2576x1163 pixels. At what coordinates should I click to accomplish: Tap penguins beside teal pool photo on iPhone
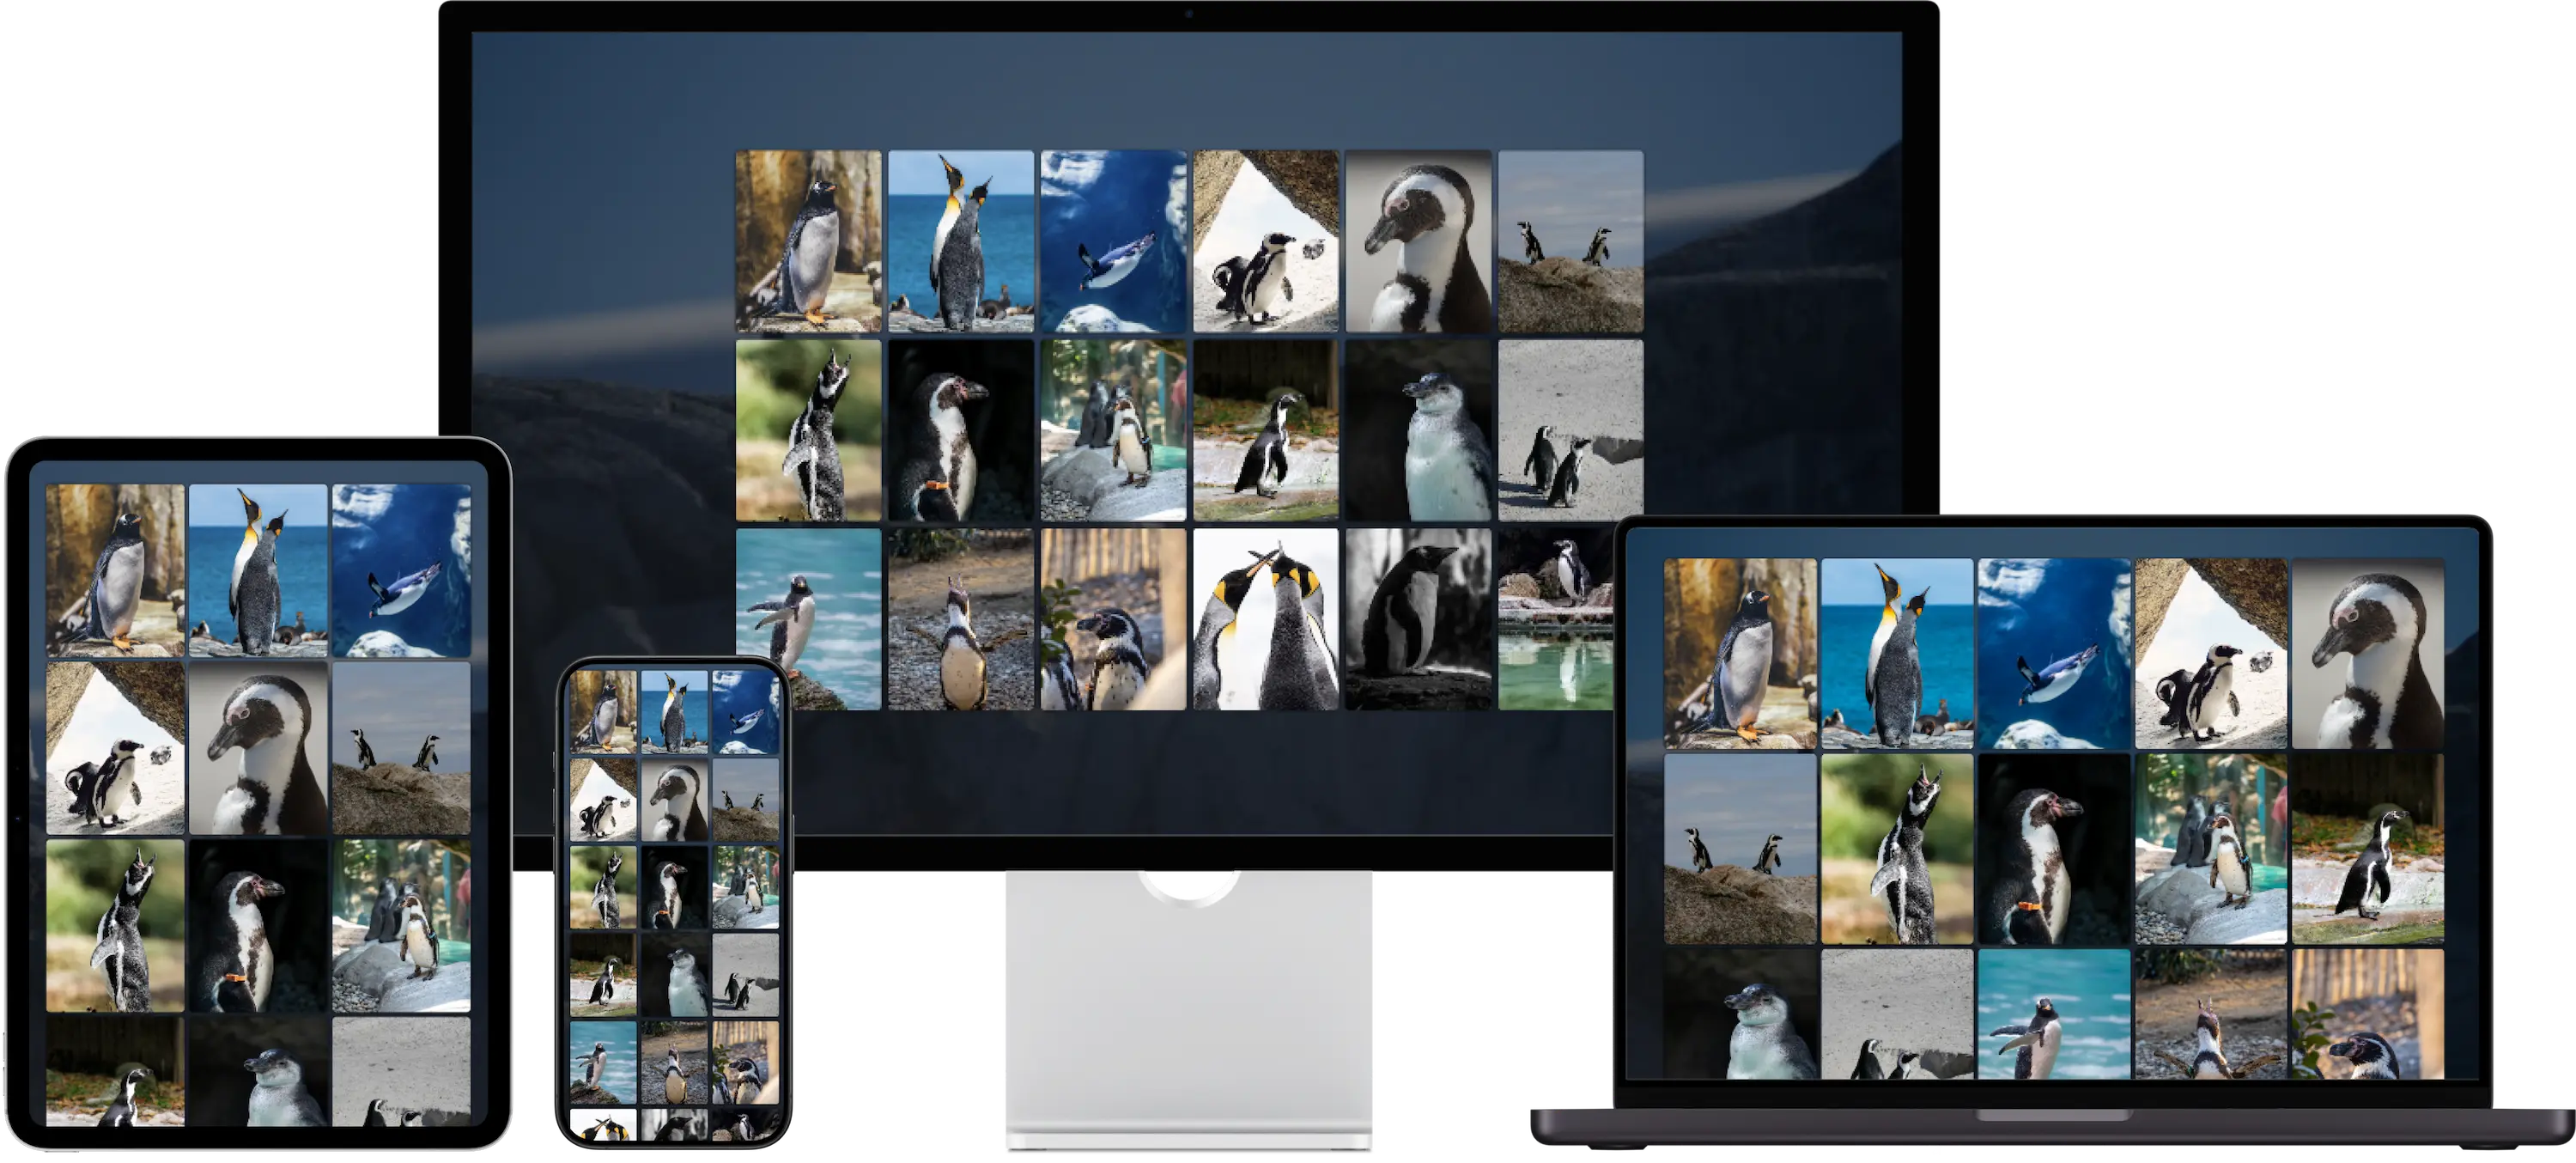[746, 886]
